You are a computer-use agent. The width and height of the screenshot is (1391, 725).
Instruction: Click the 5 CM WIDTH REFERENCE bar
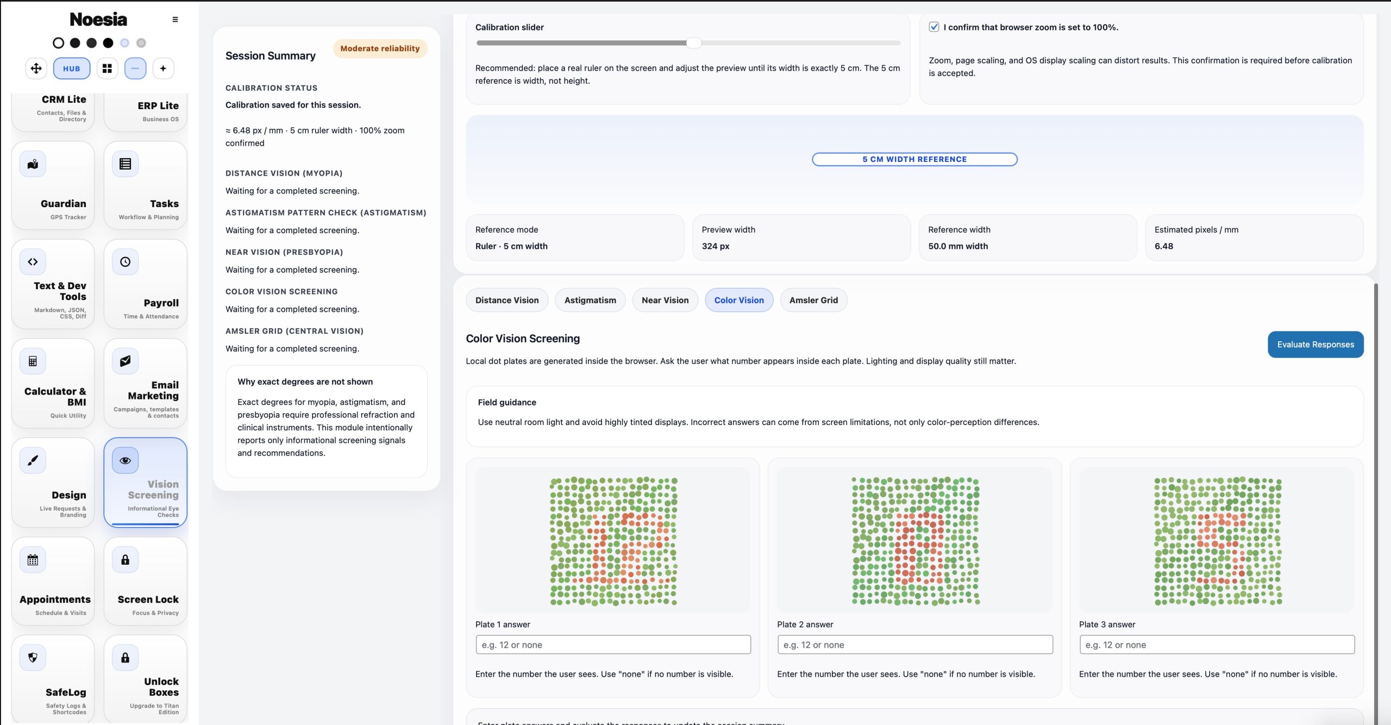(914, 159)
